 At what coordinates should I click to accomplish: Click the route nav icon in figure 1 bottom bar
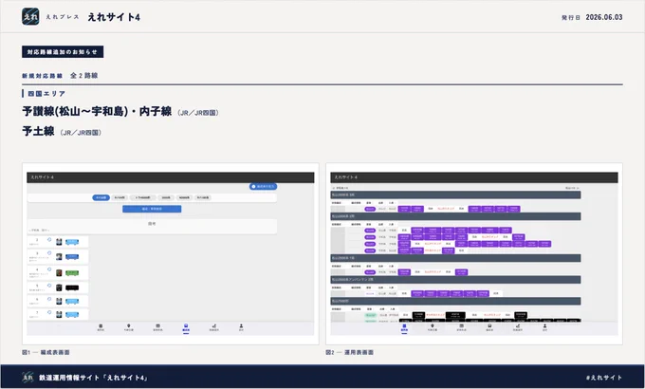coord(214,327)
